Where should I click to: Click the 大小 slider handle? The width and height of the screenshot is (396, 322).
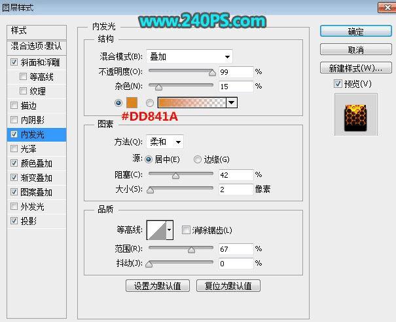151,190
